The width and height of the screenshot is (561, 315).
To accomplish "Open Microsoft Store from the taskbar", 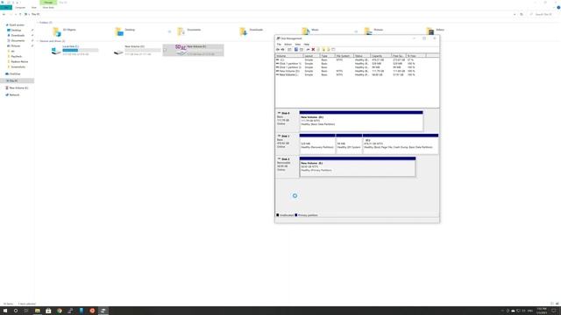I will point(48,311).
